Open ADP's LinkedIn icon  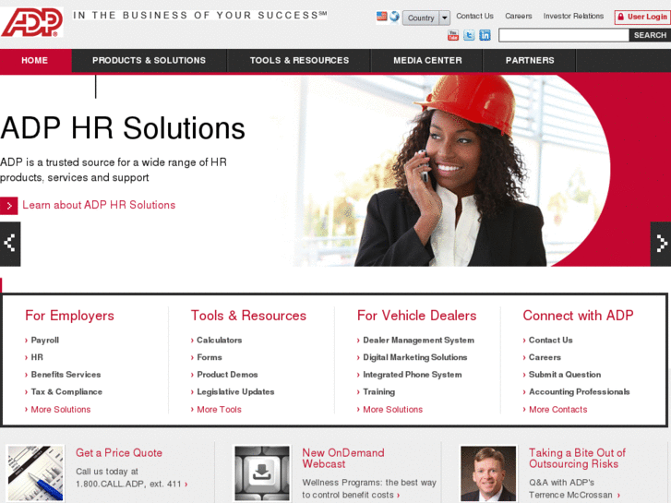point(485,35)
